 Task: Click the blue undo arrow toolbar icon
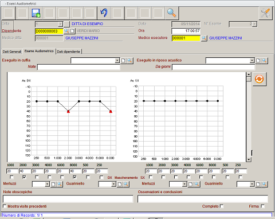(104, 13)
